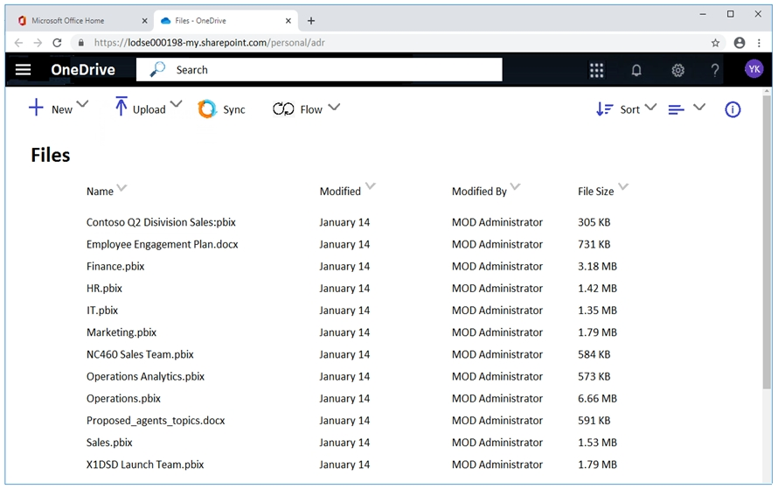Open the YK account profile avatar
778x489 pixels.
pos(754,69)
